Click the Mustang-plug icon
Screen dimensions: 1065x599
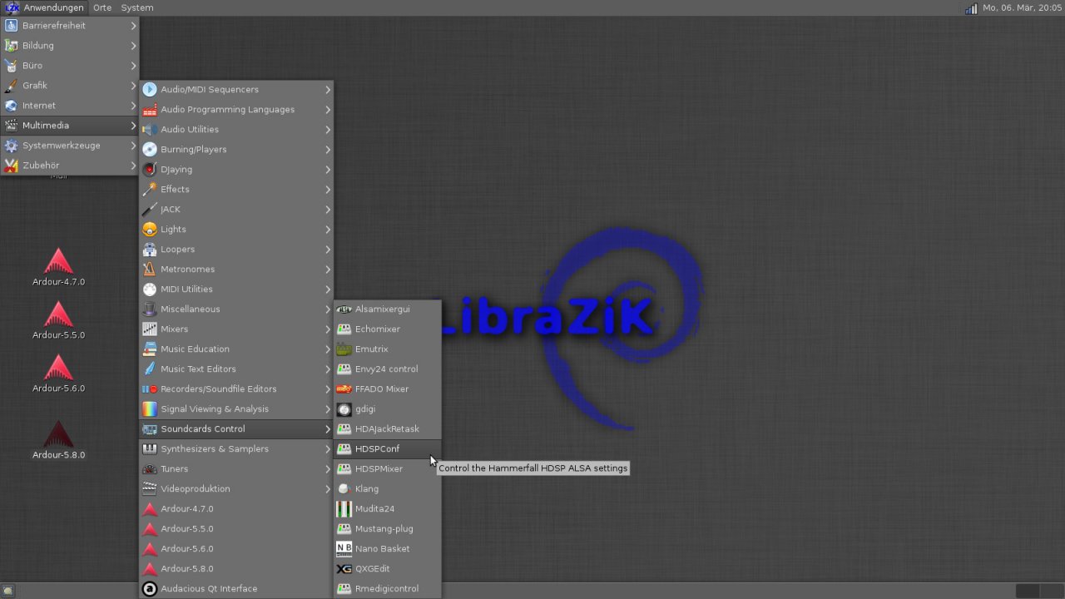pyautogui.click(x=344, y=528)
